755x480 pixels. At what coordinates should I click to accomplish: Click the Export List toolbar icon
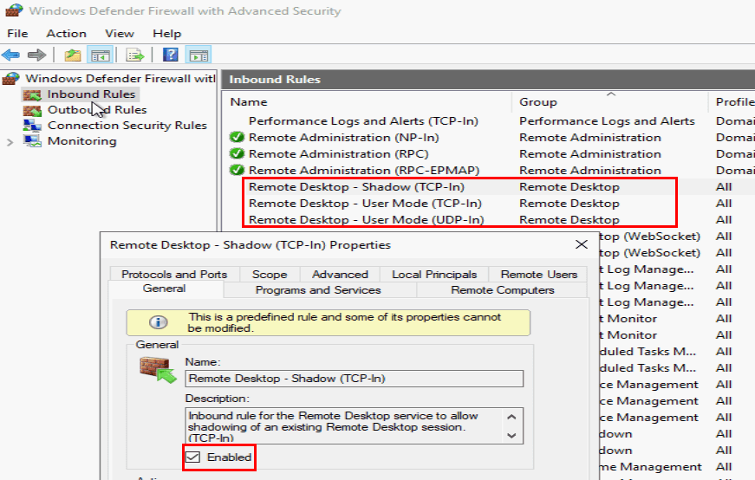pyautogui.click(x=135, y=55)
